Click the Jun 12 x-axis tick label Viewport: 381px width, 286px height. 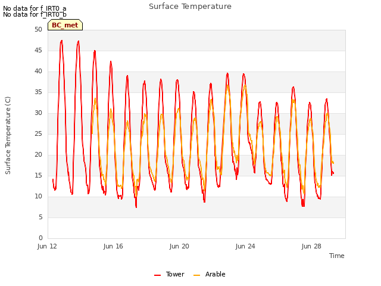[x=47, y=246]
